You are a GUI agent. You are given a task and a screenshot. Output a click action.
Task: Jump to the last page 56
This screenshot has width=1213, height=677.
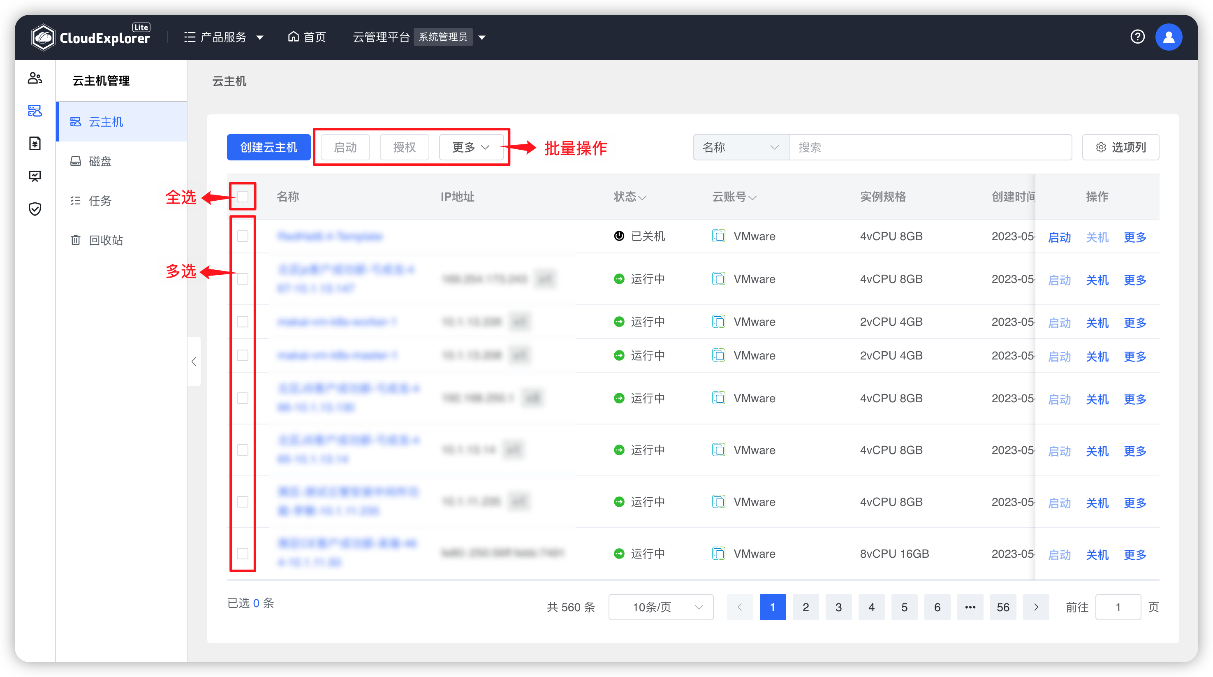click(x=1003, y=607)
